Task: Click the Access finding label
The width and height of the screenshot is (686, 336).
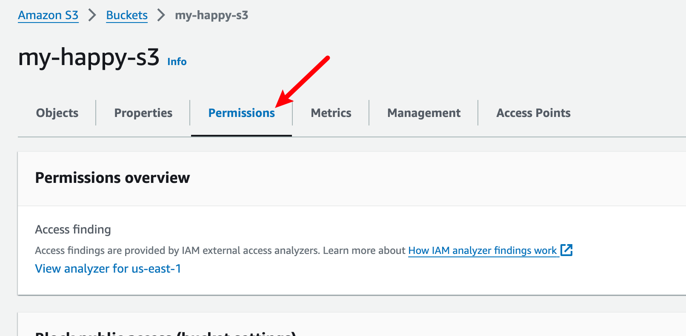Action: click(x=73, y=230)
